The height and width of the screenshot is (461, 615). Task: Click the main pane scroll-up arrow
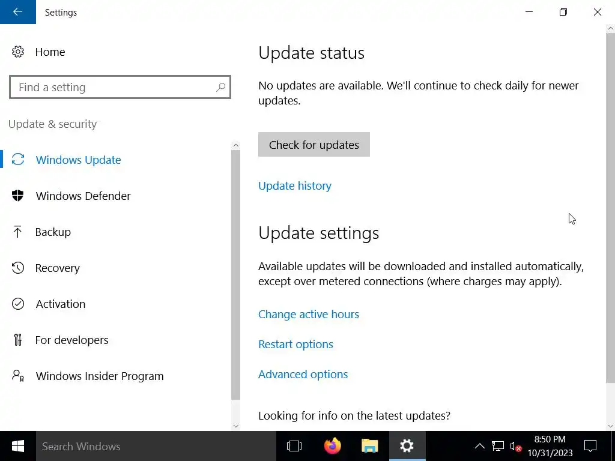tap(610, 28)
